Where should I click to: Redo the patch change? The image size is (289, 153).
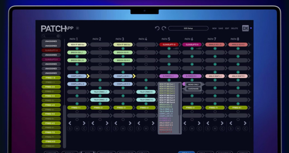164,28
